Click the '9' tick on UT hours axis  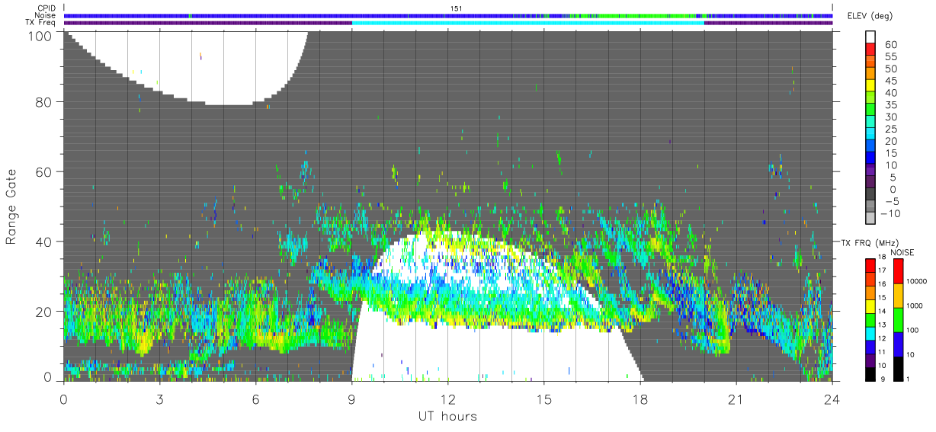(x=351, y=399)
